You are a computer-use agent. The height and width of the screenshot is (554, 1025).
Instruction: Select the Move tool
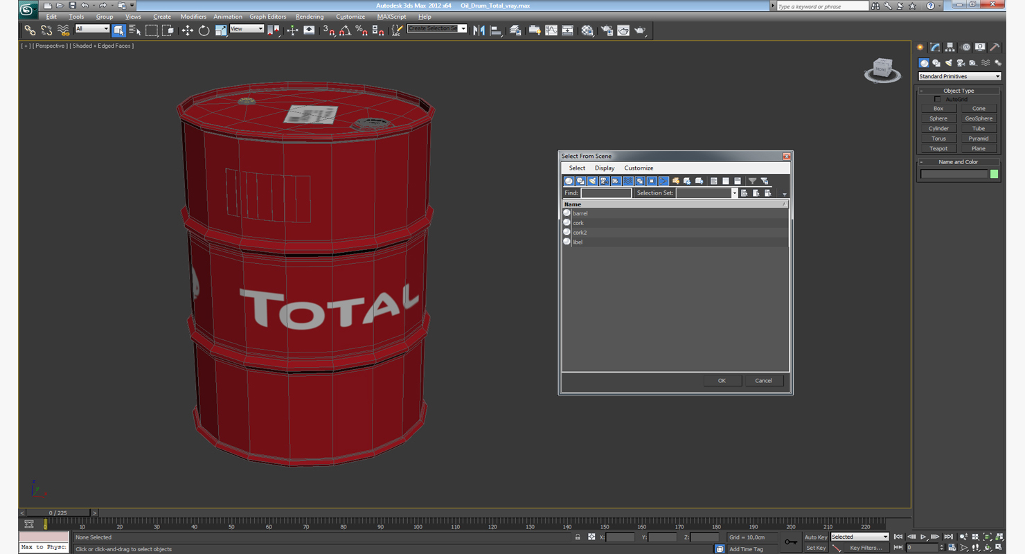pyautogui.click(x=187, y=30)
